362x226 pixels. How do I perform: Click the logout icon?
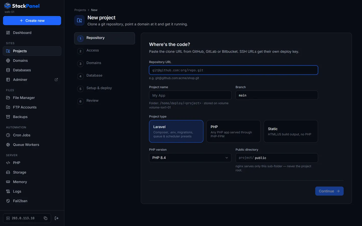[57, 218]
